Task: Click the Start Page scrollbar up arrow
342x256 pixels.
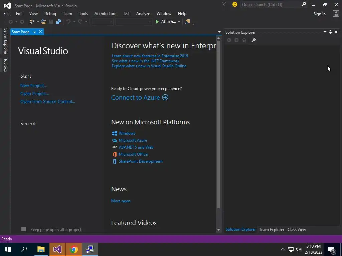Action: pos(218,38)
